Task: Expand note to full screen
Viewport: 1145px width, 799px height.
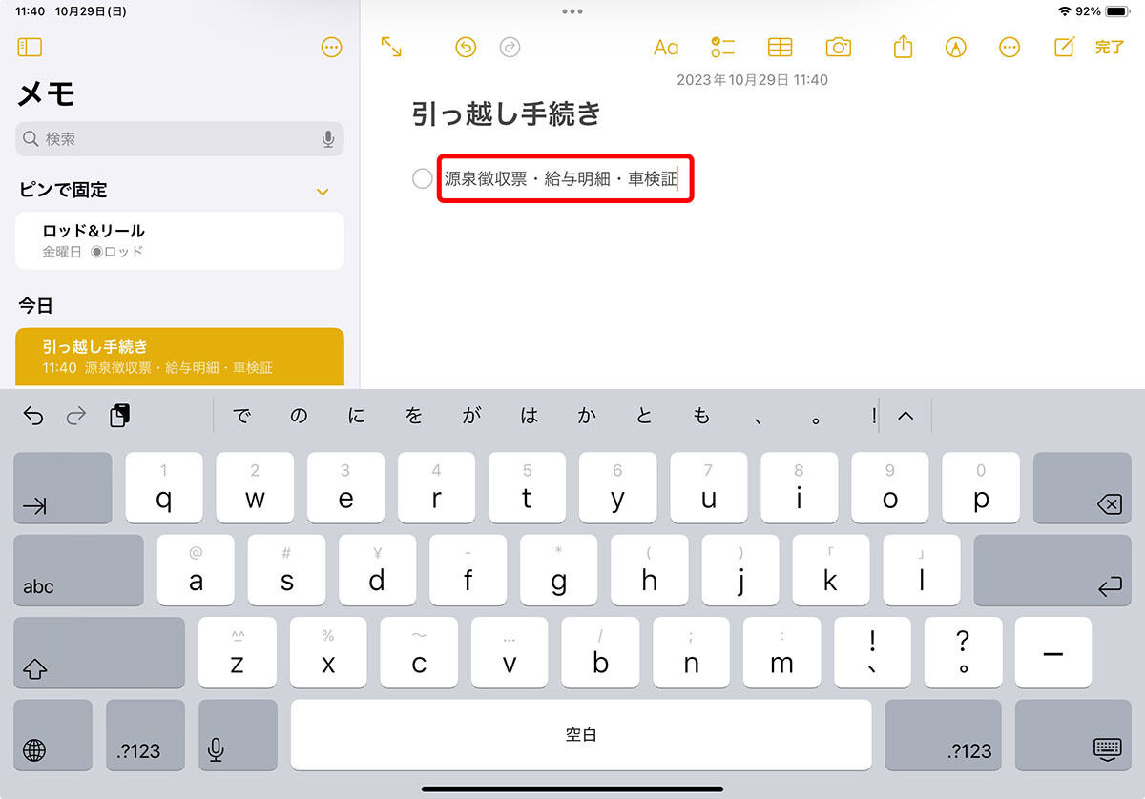Action: click(391, 47)
